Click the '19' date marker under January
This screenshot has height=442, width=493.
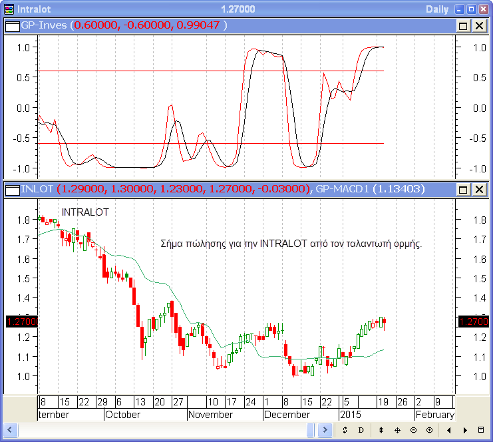click(383, 402)
